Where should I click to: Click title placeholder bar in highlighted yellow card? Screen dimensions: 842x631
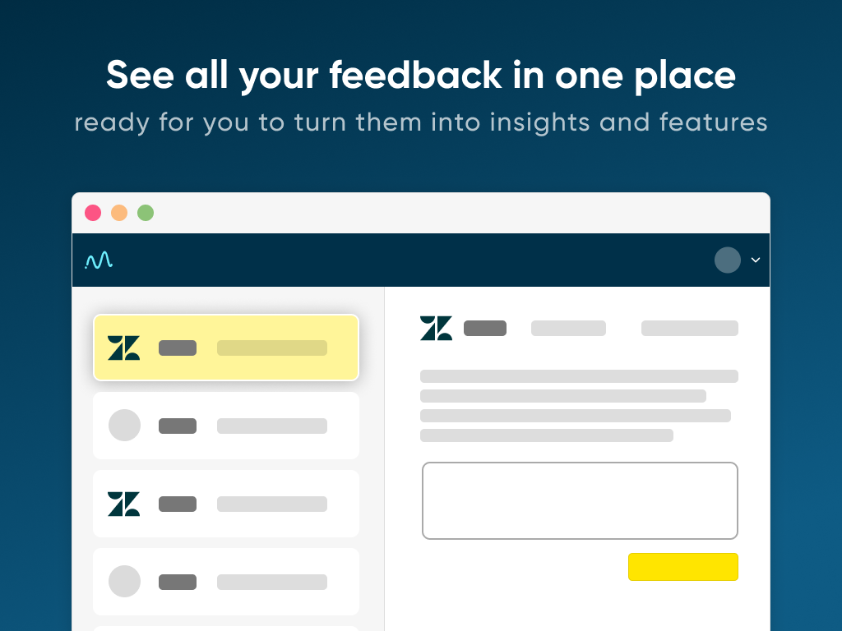click(x=272, y=348)
